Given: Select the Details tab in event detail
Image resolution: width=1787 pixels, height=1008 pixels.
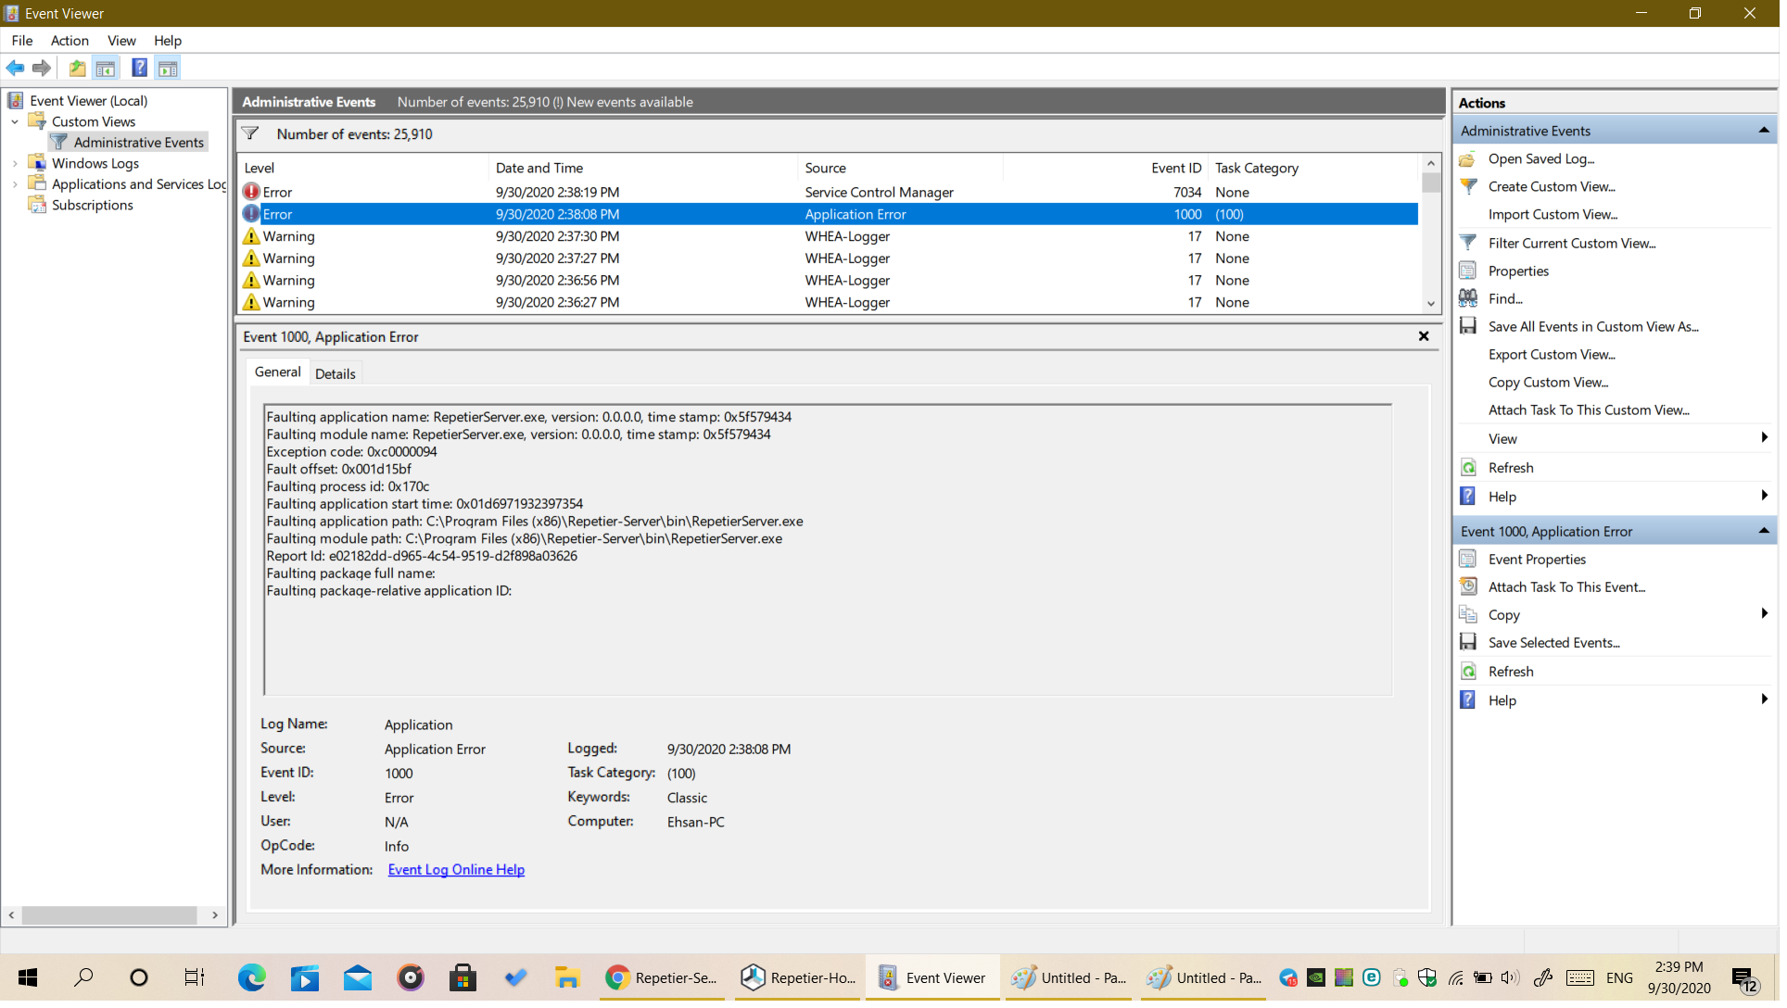Looking at the screenshot, I should coord(334,374).
